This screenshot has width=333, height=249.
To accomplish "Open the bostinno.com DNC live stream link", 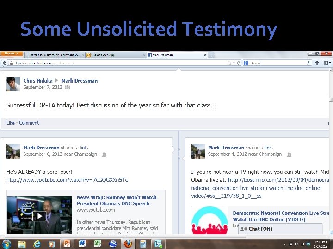I will [260, 188].
